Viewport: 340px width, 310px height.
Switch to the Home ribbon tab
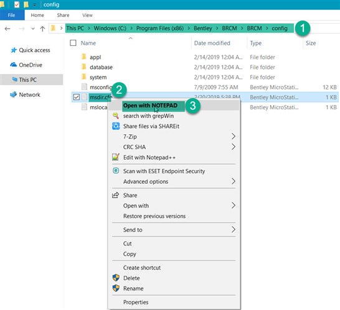[x=37, y=15]
